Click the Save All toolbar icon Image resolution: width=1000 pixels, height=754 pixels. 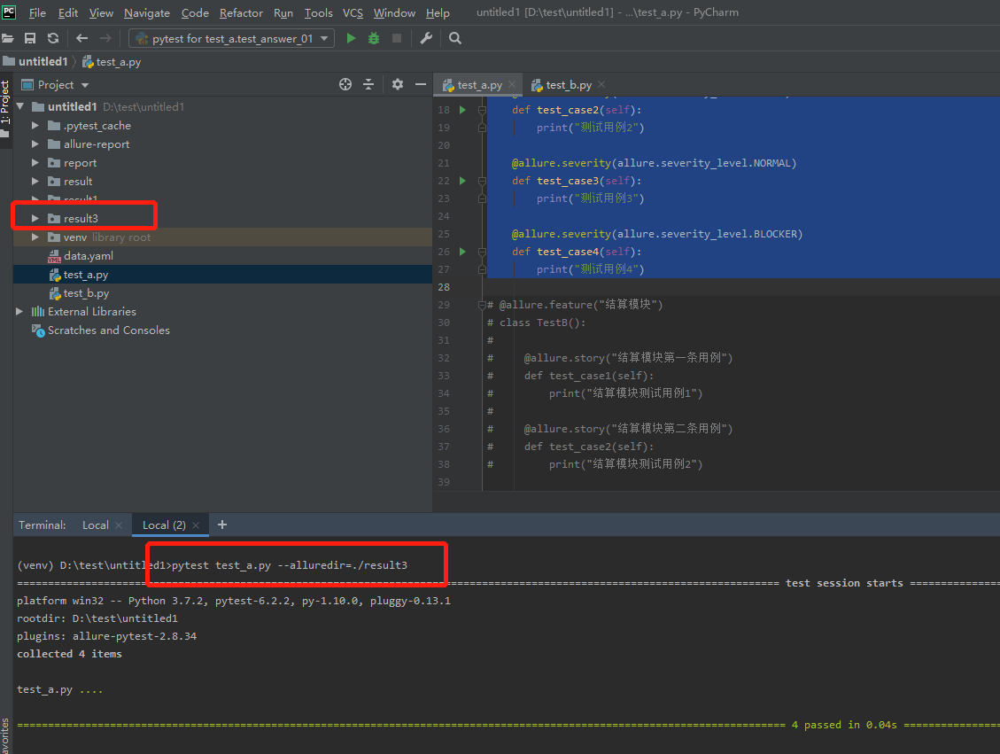click(30, 38)
